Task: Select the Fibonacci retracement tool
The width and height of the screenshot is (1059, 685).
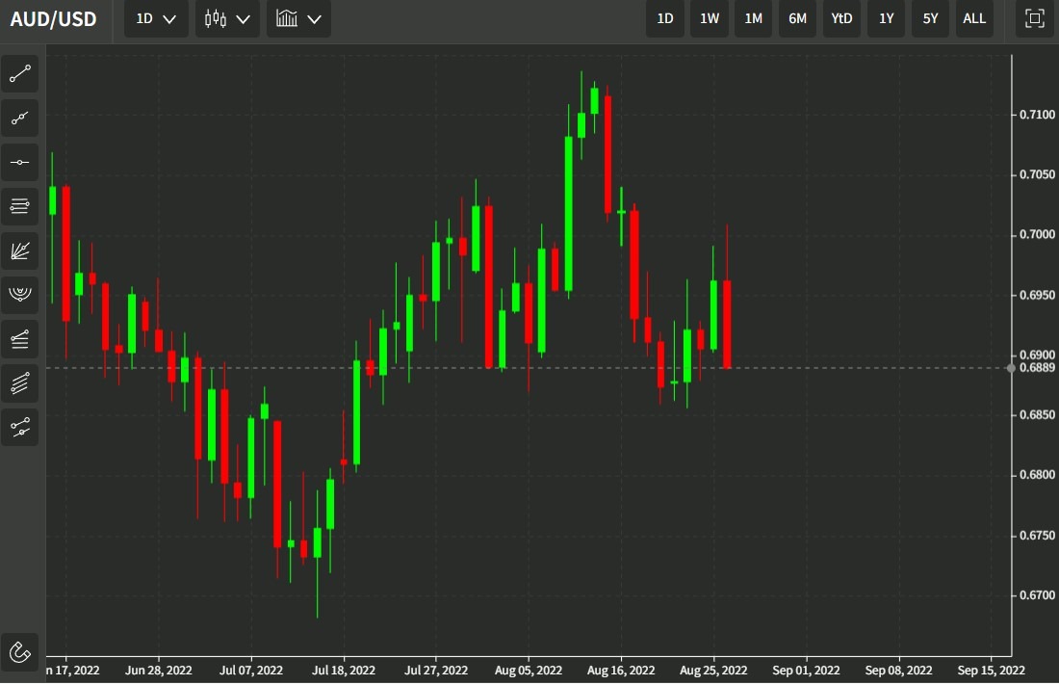Action: pyautogui.click(x=19, y=339)
